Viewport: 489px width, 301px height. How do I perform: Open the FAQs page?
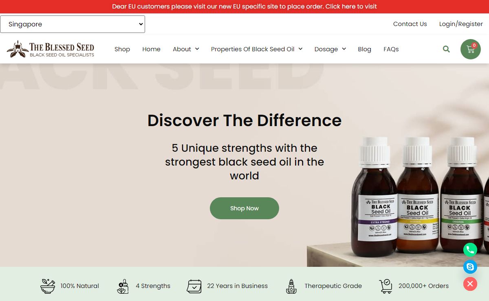(x=391, y=49)
